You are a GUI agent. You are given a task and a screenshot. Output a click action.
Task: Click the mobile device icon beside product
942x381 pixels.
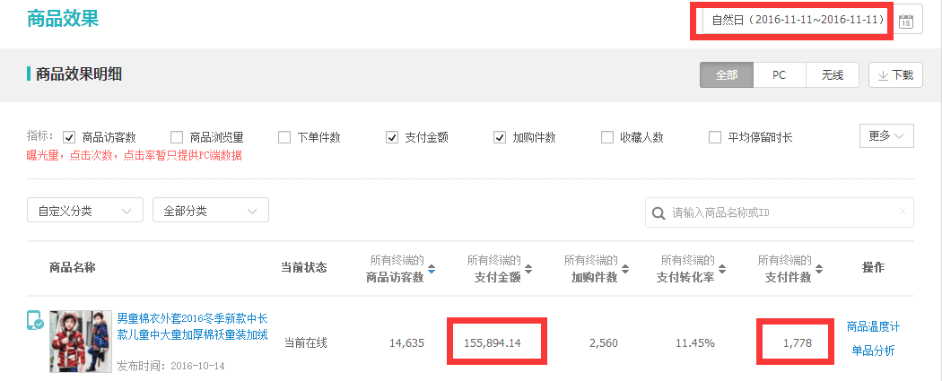(35, 320)
